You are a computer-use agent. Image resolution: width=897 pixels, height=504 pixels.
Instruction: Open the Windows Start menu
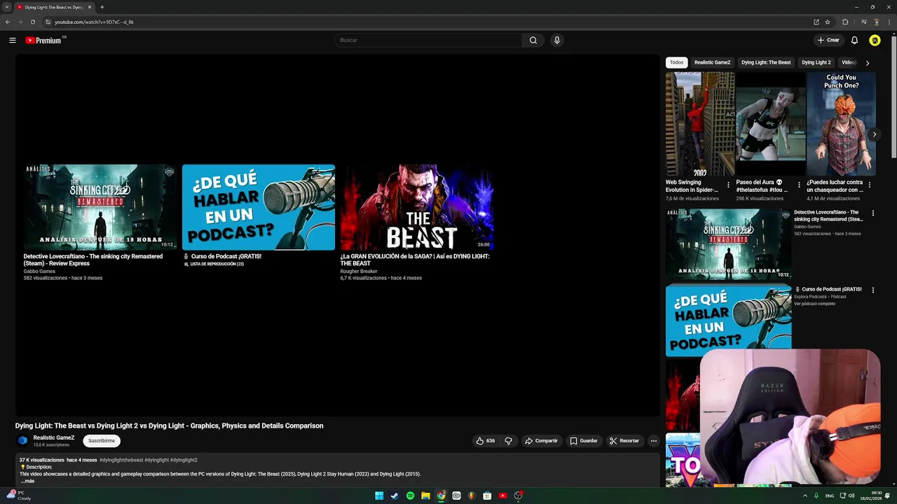click(379, 496)
